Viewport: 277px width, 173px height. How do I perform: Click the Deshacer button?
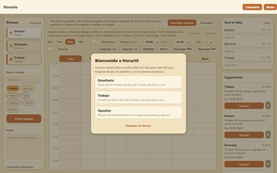[x=194, y=33]
